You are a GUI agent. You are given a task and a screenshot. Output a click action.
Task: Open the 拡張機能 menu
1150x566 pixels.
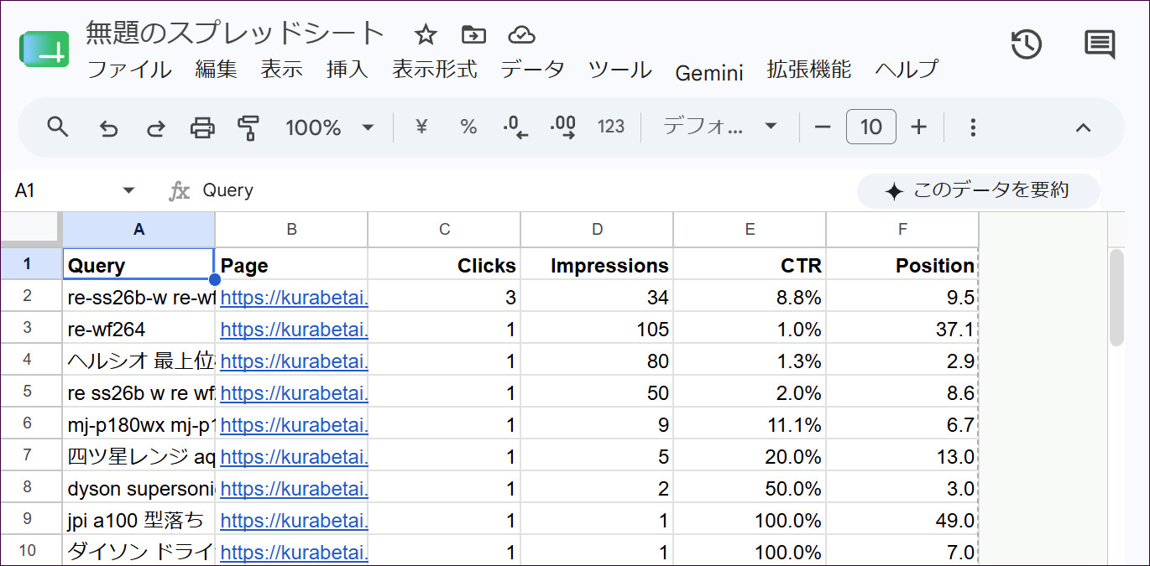tap(809, 70)
